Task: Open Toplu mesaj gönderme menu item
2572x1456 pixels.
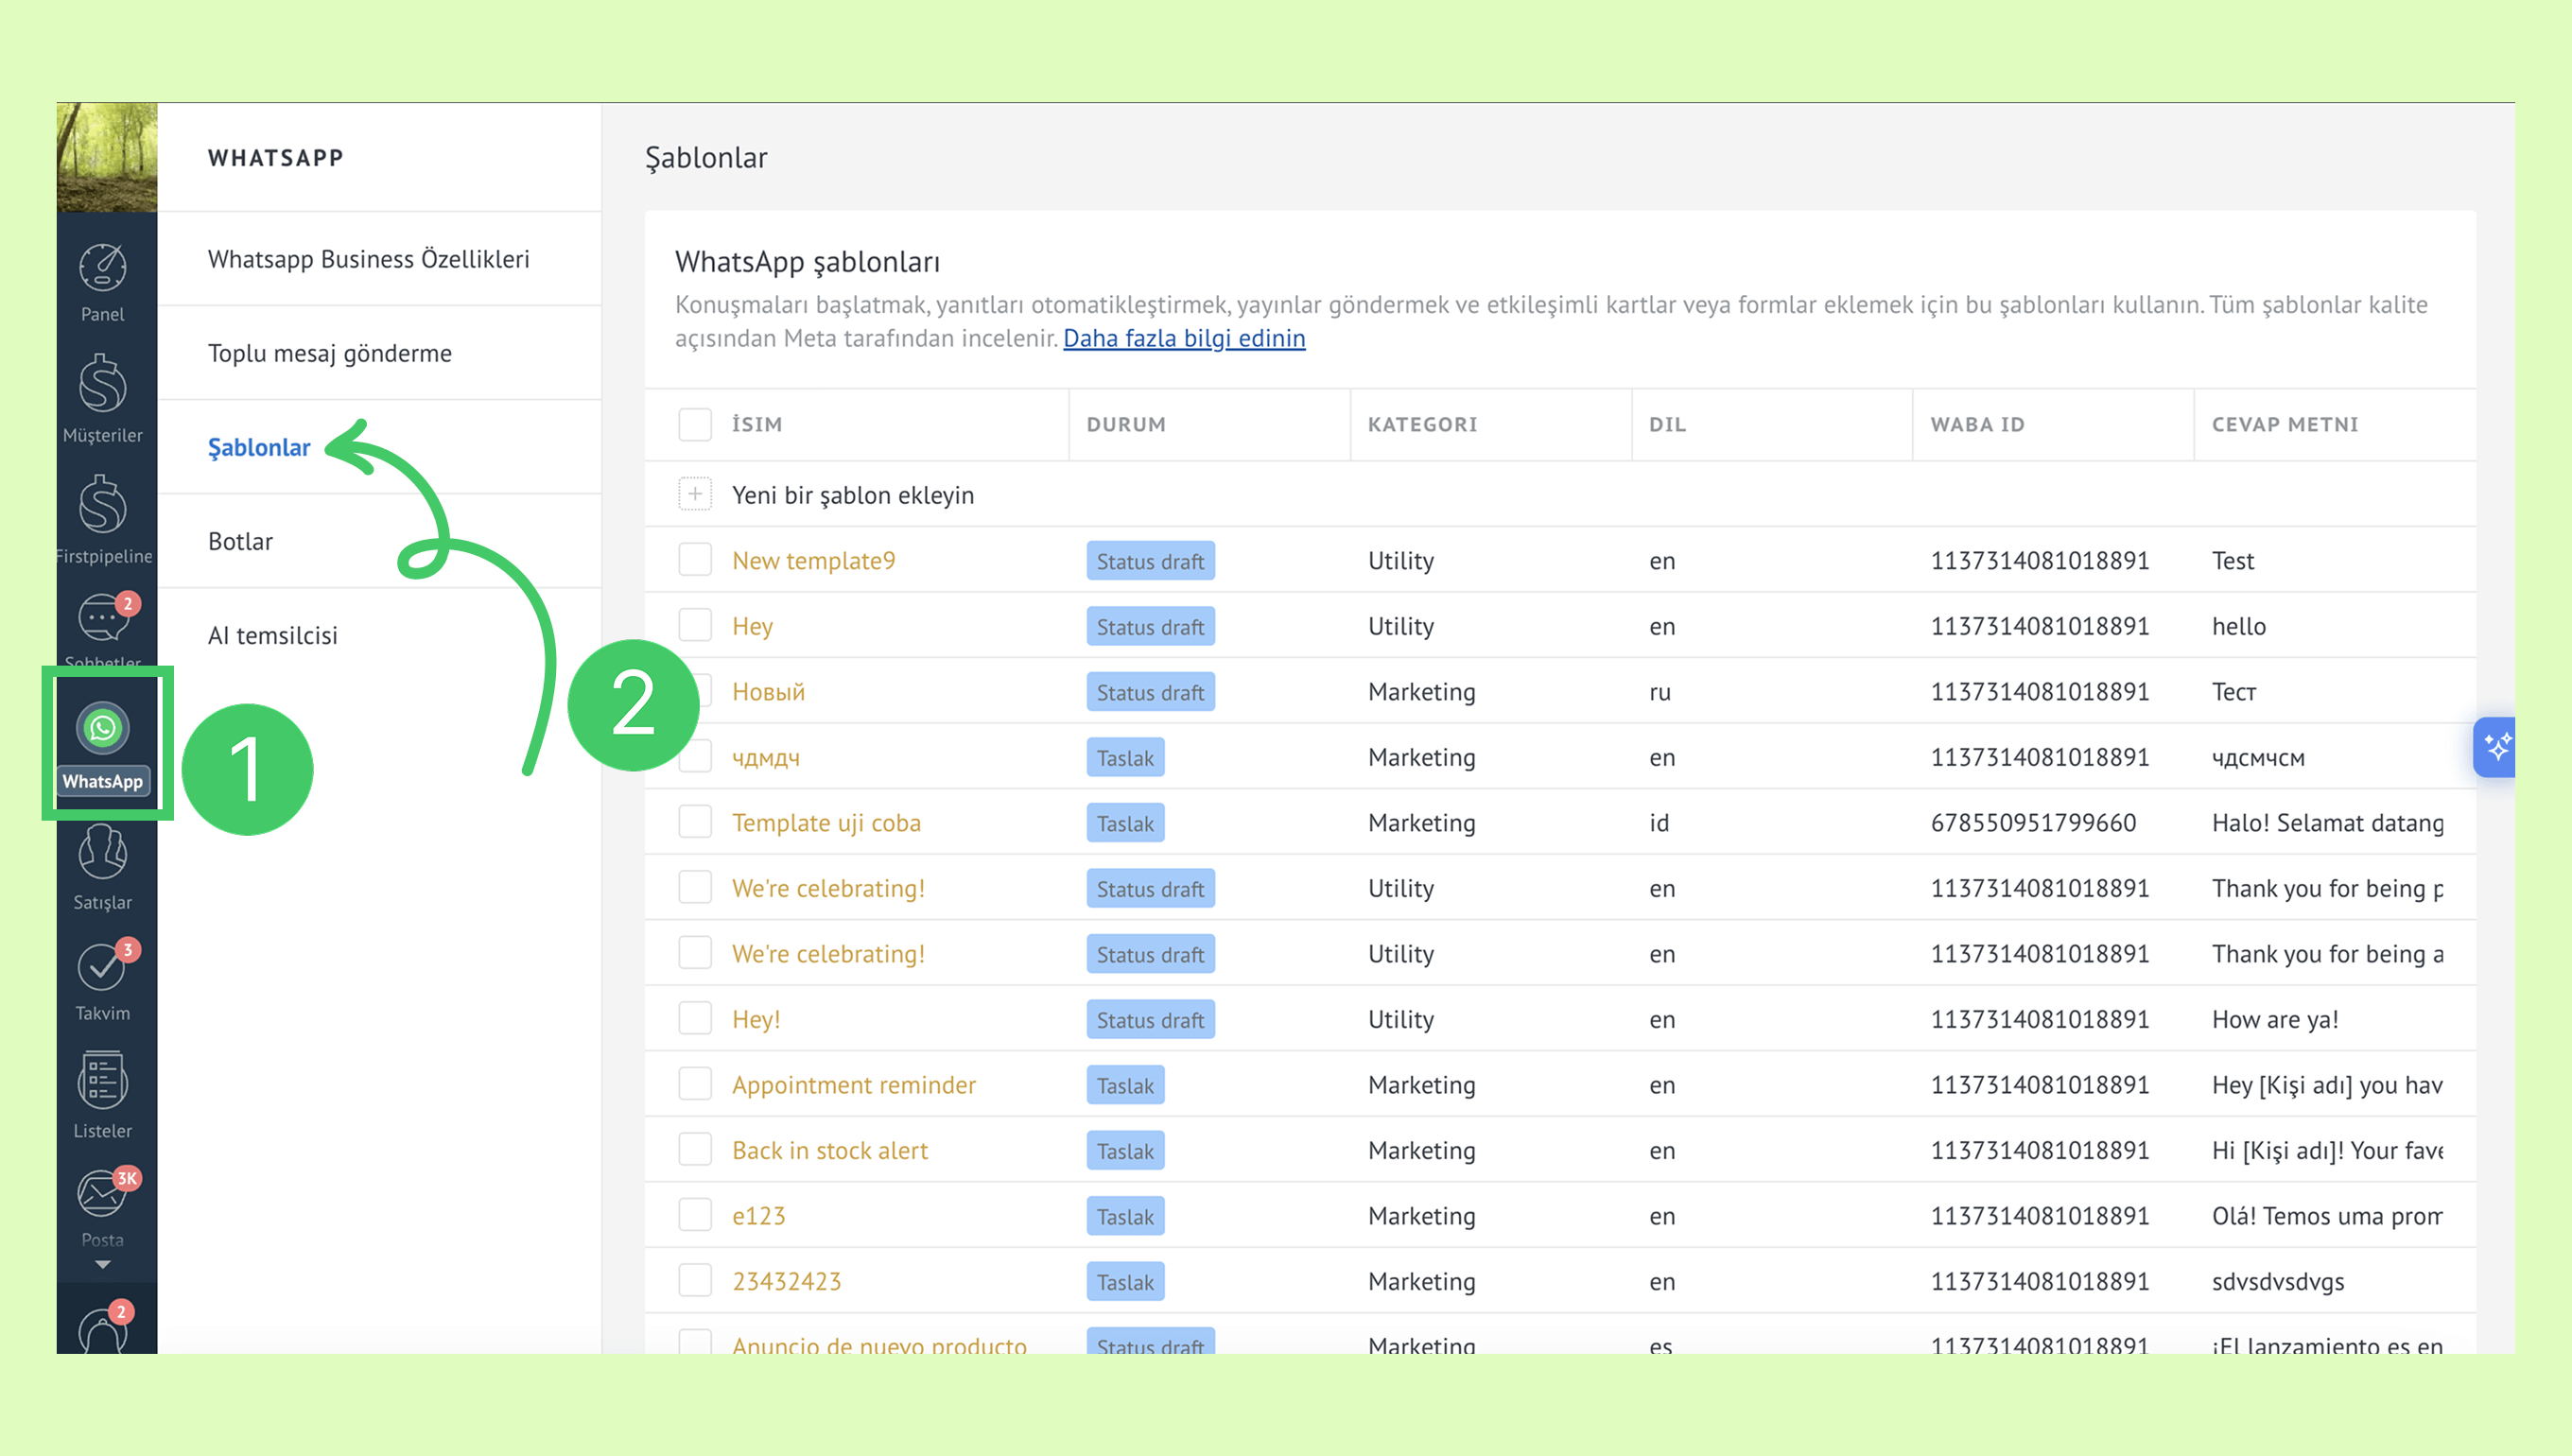Action: pyautogui.click(x=330, y=353)
